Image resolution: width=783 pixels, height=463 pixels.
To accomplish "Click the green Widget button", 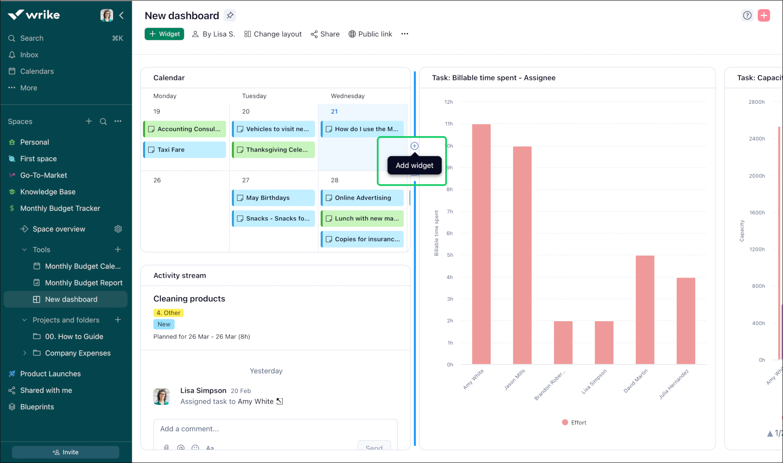I will pos(164,34).
